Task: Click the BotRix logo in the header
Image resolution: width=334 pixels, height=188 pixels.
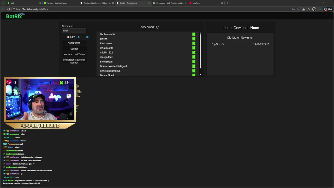Action: point(15,16)
